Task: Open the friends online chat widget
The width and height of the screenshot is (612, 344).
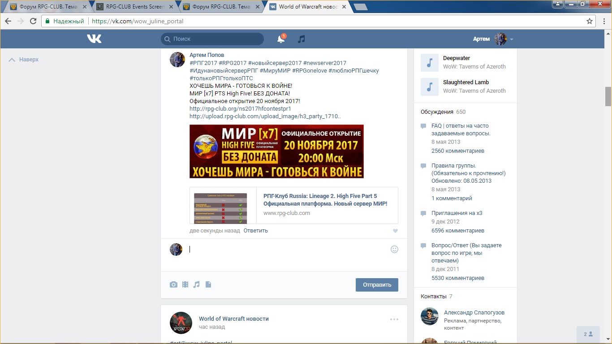Action: 588,334
